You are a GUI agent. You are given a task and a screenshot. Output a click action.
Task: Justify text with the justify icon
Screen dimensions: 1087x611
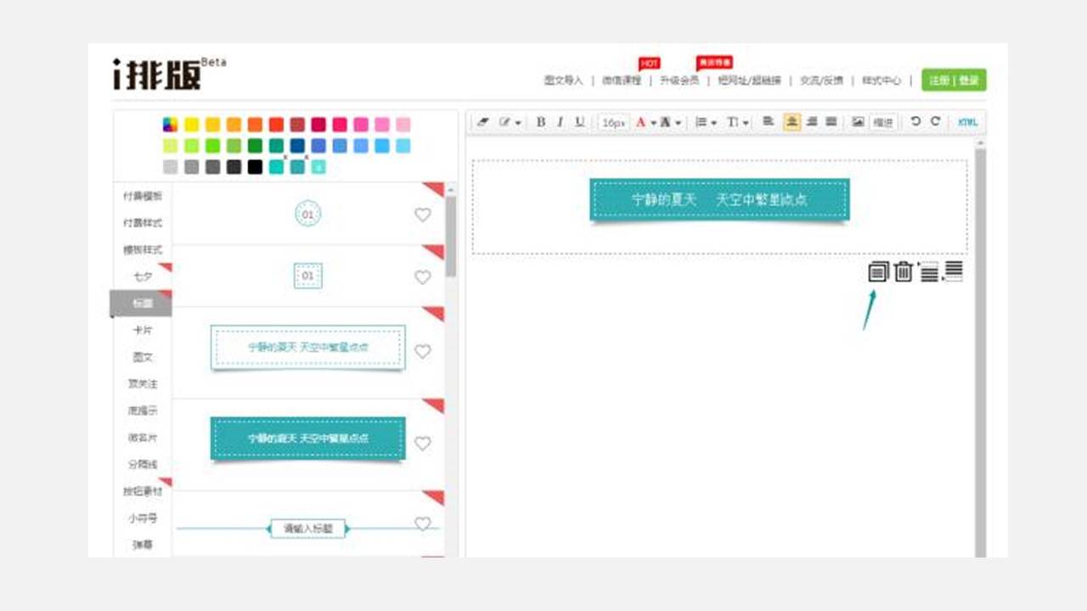tap(831, 121)
